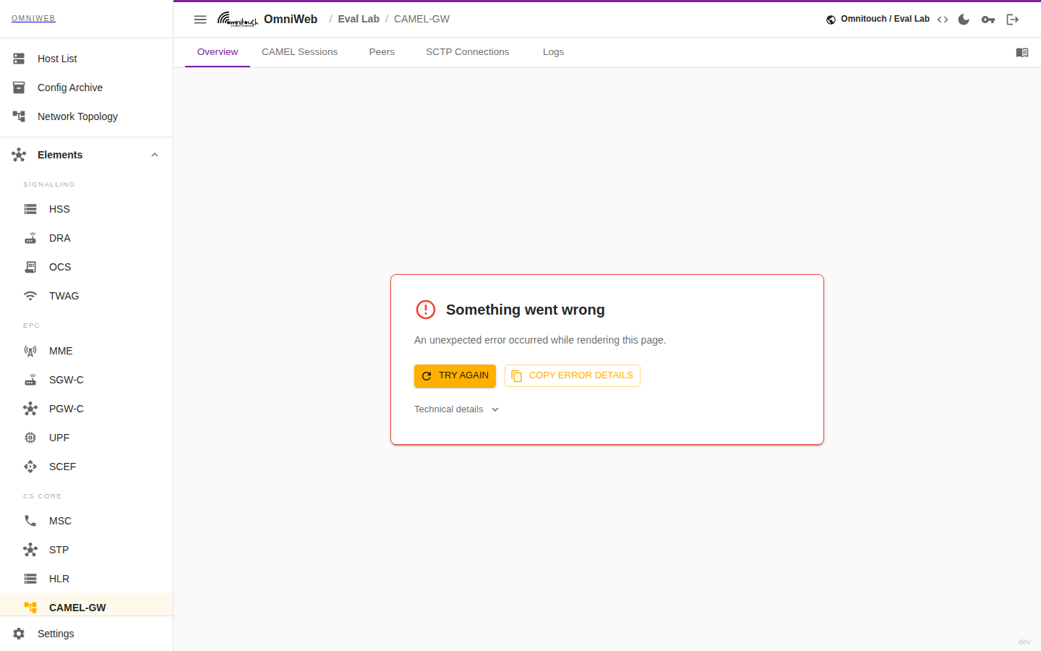Select CAMEL-GW in the sidebar
The height and width of the screenshot is (651, 1041).
[87, 606]
